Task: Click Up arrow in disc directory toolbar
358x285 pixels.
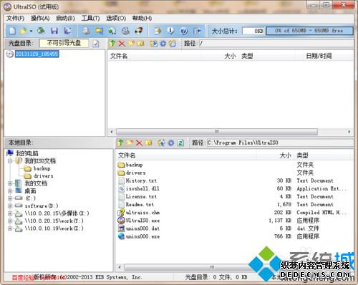Action: (112, 43)
